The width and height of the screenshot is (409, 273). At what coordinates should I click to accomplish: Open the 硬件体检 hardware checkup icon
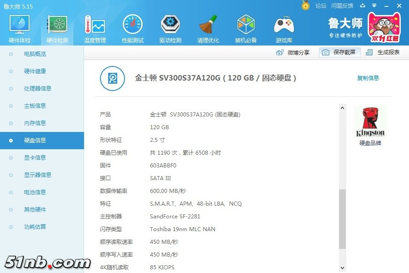(x=20, y=26)
